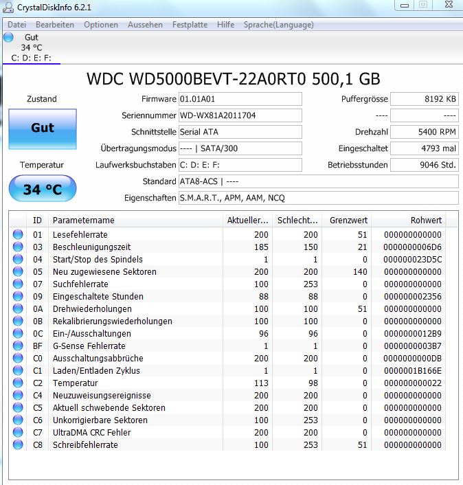Click the Schnittstelle field Serial ATA
Viewport: 463px width, 485px height.
click(240, 132)
